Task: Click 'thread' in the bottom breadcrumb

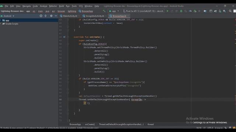Action: point(150,124)
